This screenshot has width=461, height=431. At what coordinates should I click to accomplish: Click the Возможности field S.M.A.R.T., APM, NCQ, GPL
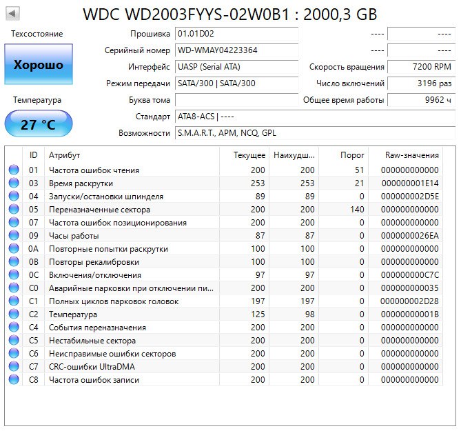coord(315,133)
